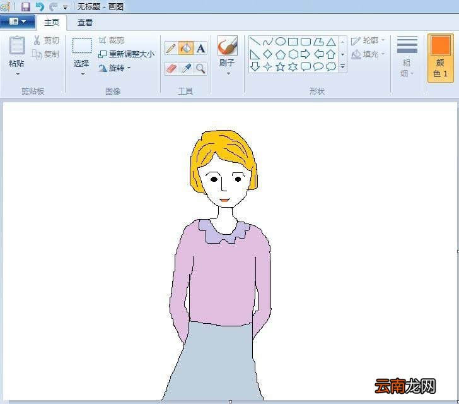Viewport: 459px width, 404px height.
Task: Select the Five-point star shape
Action: [281, 67]
